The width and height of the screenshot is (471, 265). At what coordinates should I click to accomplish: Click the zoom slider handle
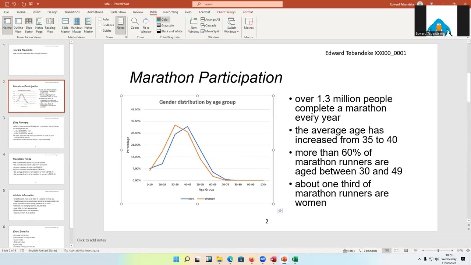coord(438,251)
